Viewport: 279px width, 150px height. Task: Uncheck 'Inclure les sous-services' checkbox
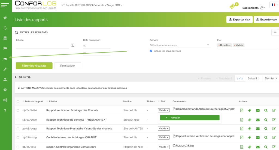tap(151, 51)
